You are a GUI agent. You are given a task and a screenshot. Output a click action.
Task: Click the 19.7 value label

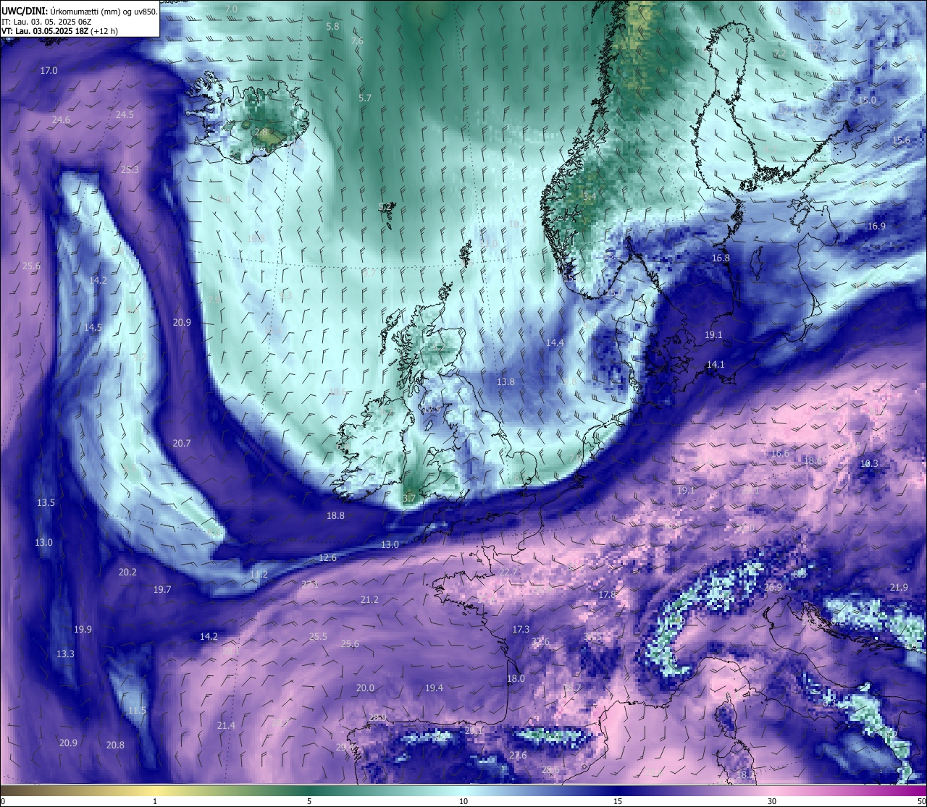click(x=162, y=589)
